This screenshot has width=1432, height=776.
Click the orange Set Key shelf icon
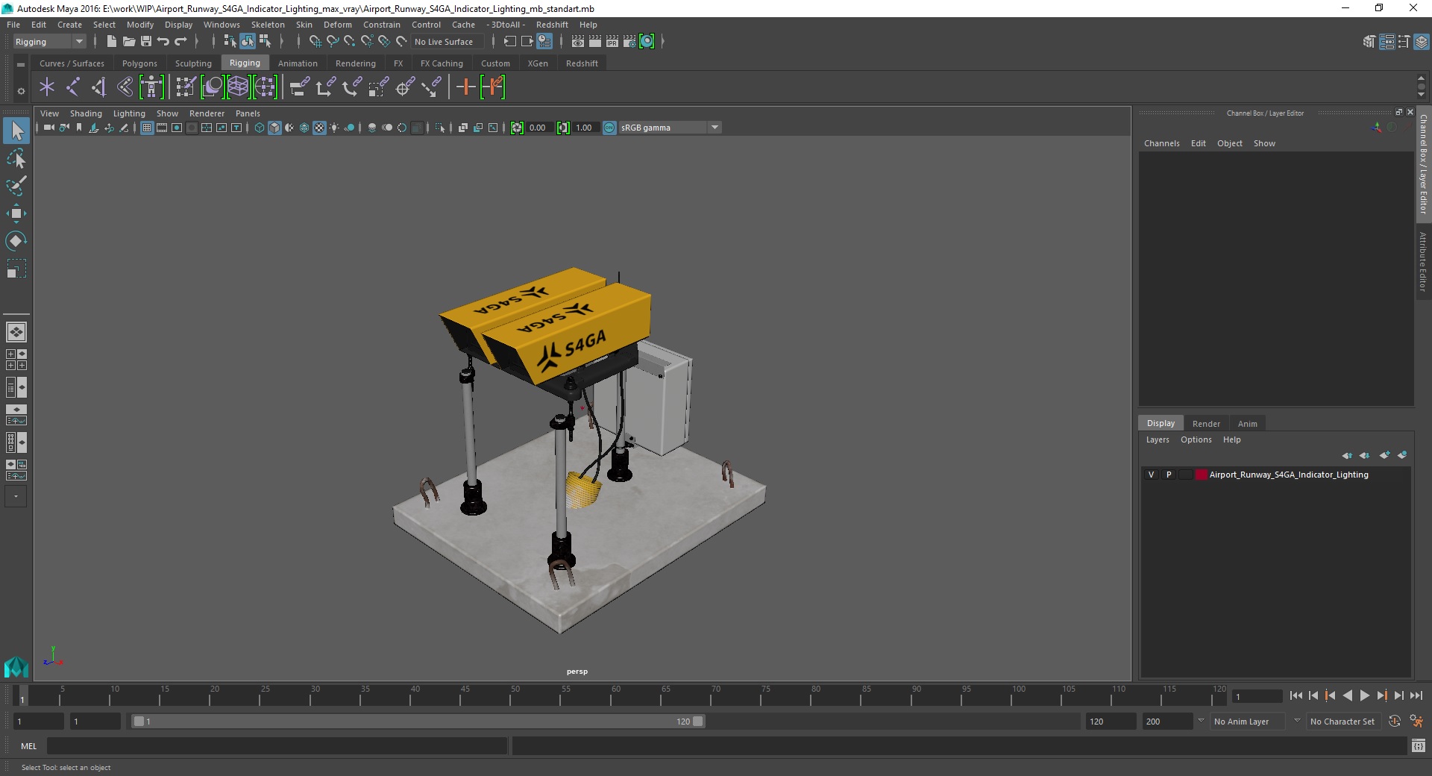pyautogui.click(x=466, y=87)
